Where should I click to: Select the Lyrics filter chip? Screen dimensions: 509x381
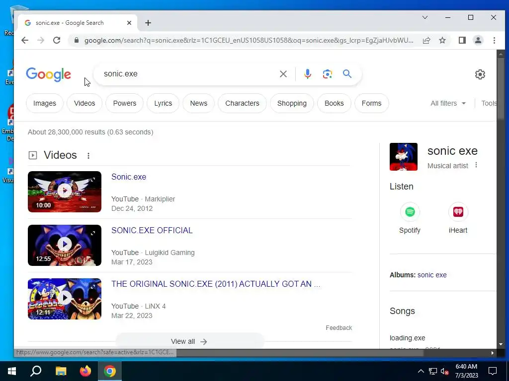(x=163, y=103)
